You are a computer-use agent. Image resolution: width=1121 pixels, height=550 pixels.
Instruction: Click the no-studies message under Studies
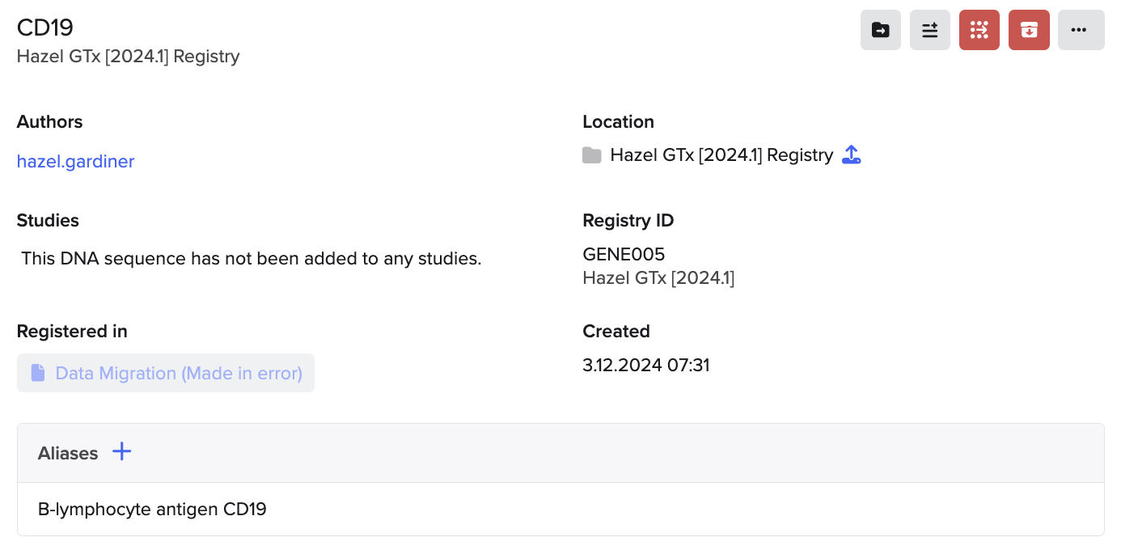[x=252, y=259]
